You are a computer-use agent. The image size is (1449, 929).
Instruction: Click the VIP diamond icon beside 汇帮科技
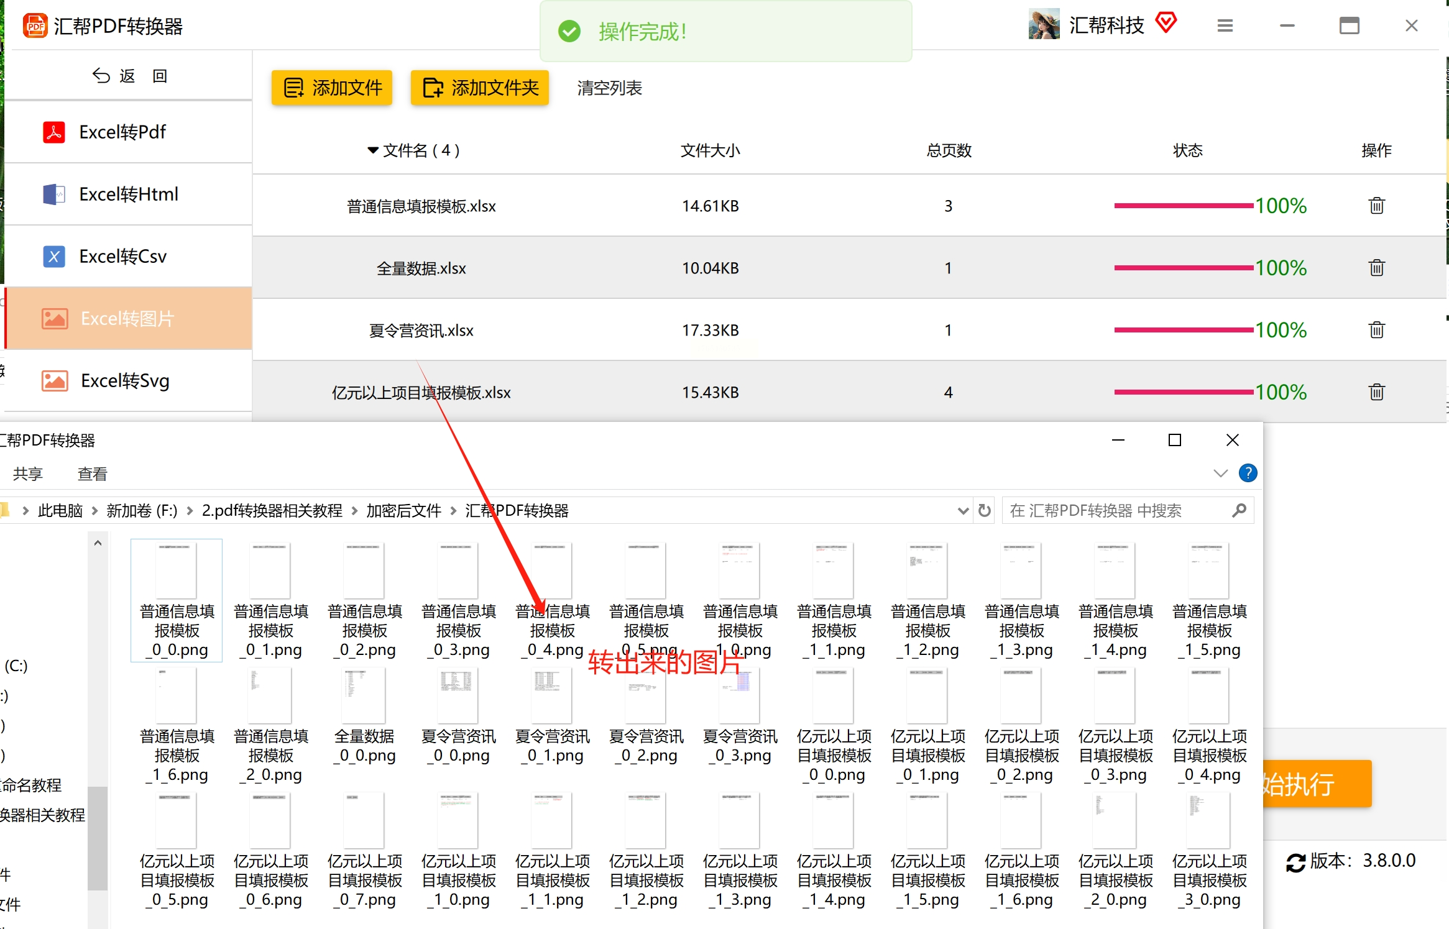pos(1166,23)
